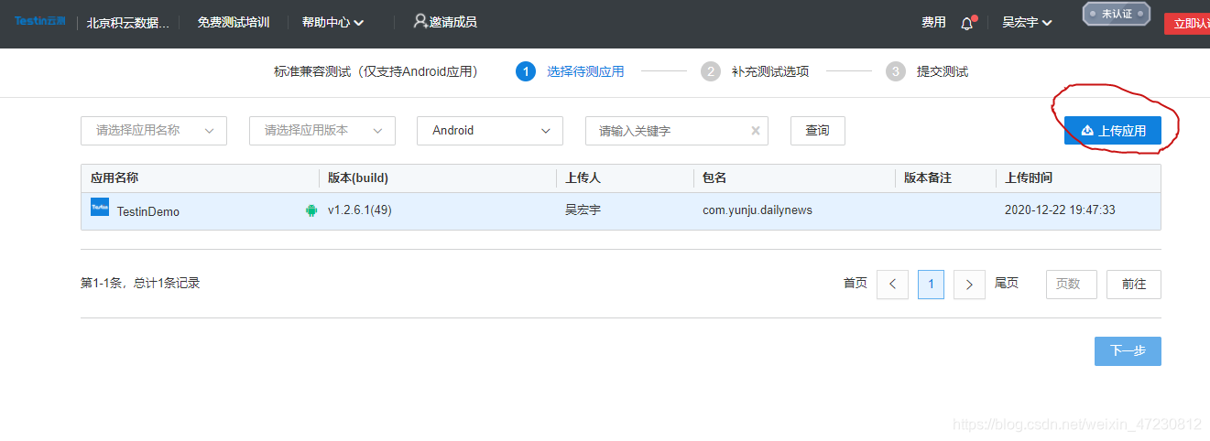The height and width of the screenshot is (441, 1210).
Task: Click the 上传应用 upload button
Action: coord(1113,131)
